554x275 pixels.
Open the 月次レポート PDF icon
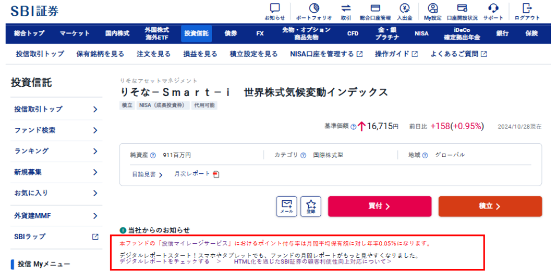216,174
